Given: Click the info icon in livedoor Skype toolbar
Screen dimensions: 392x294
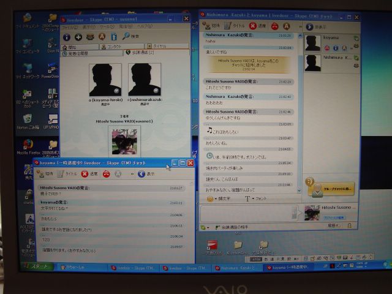Looking at the screenshot, I should coord(67,37).
